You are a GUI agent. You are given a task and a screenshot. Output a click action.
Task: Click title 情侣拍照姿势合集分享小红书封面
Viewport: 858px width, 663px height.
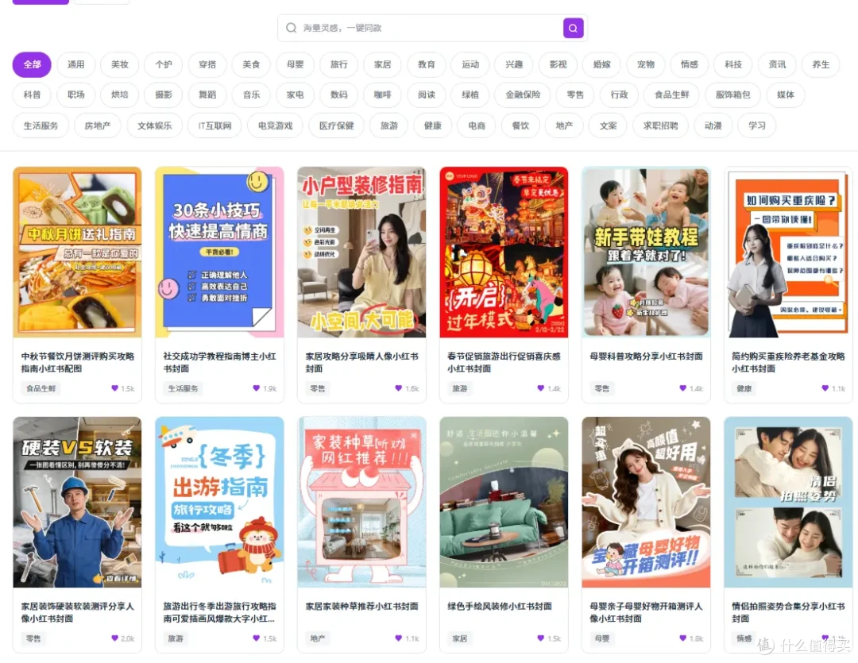(x=789, y=612)
